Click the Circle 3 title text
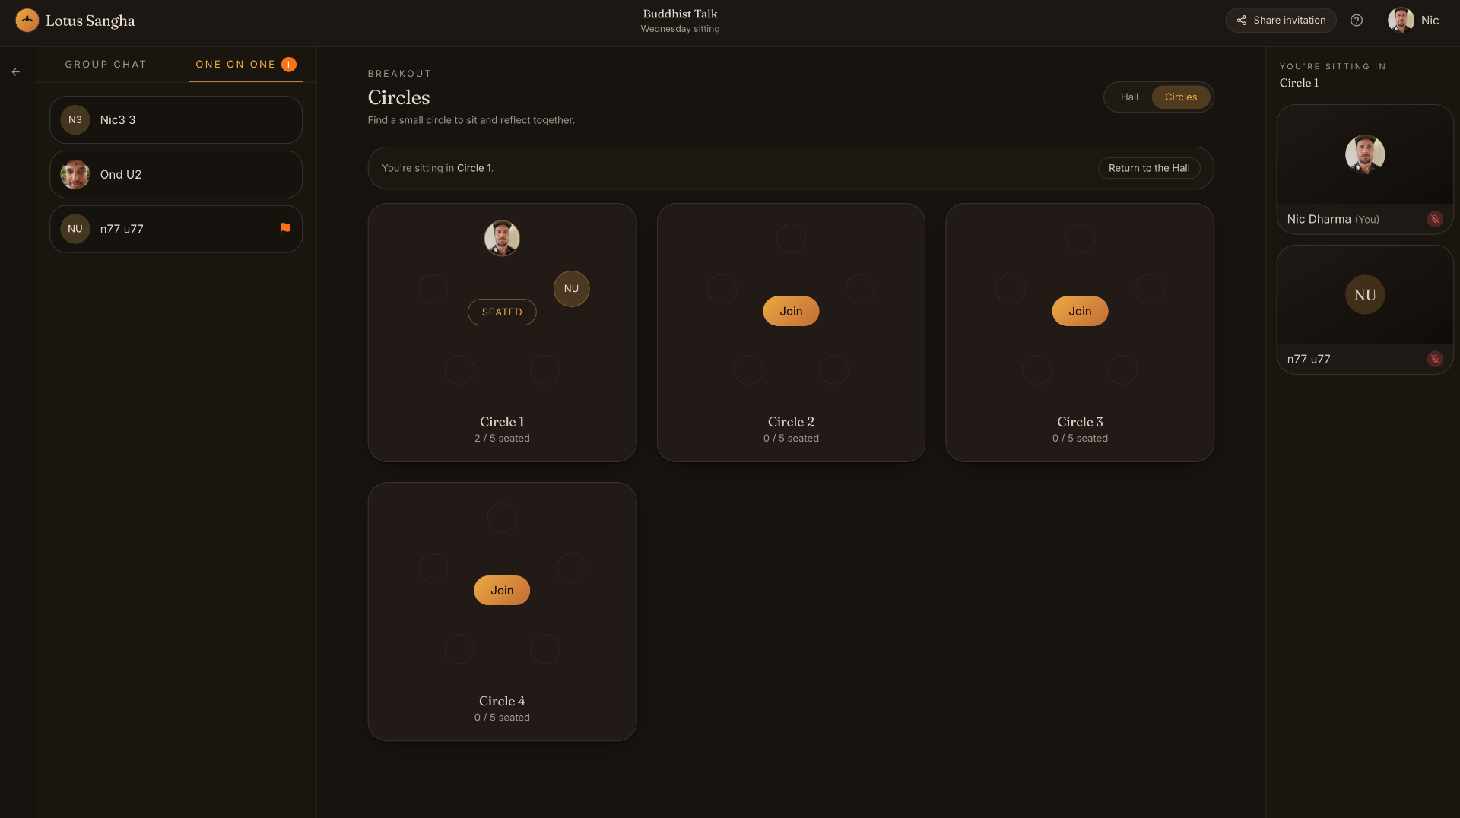This screenshot has width=1460, height=818. coord(1080,422)
